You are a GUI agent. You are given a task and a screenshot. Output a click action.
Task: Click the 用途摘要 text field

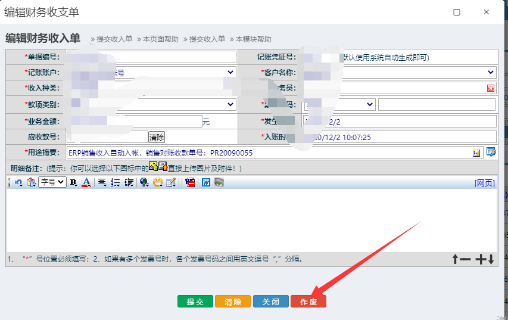coord(275,153)
